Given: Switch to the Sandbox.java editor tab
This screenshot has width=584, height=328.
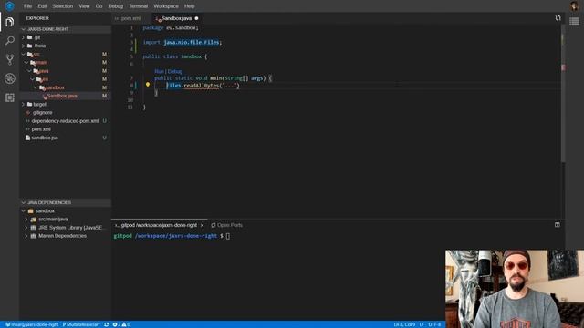Looking at the screenshot, I should coord(175,18).
